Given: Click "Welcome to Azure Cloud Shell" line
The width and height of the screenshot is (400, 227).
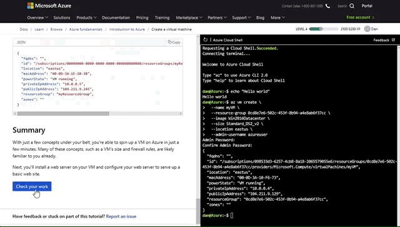Looking at the screenshot, I should point(232,64).
